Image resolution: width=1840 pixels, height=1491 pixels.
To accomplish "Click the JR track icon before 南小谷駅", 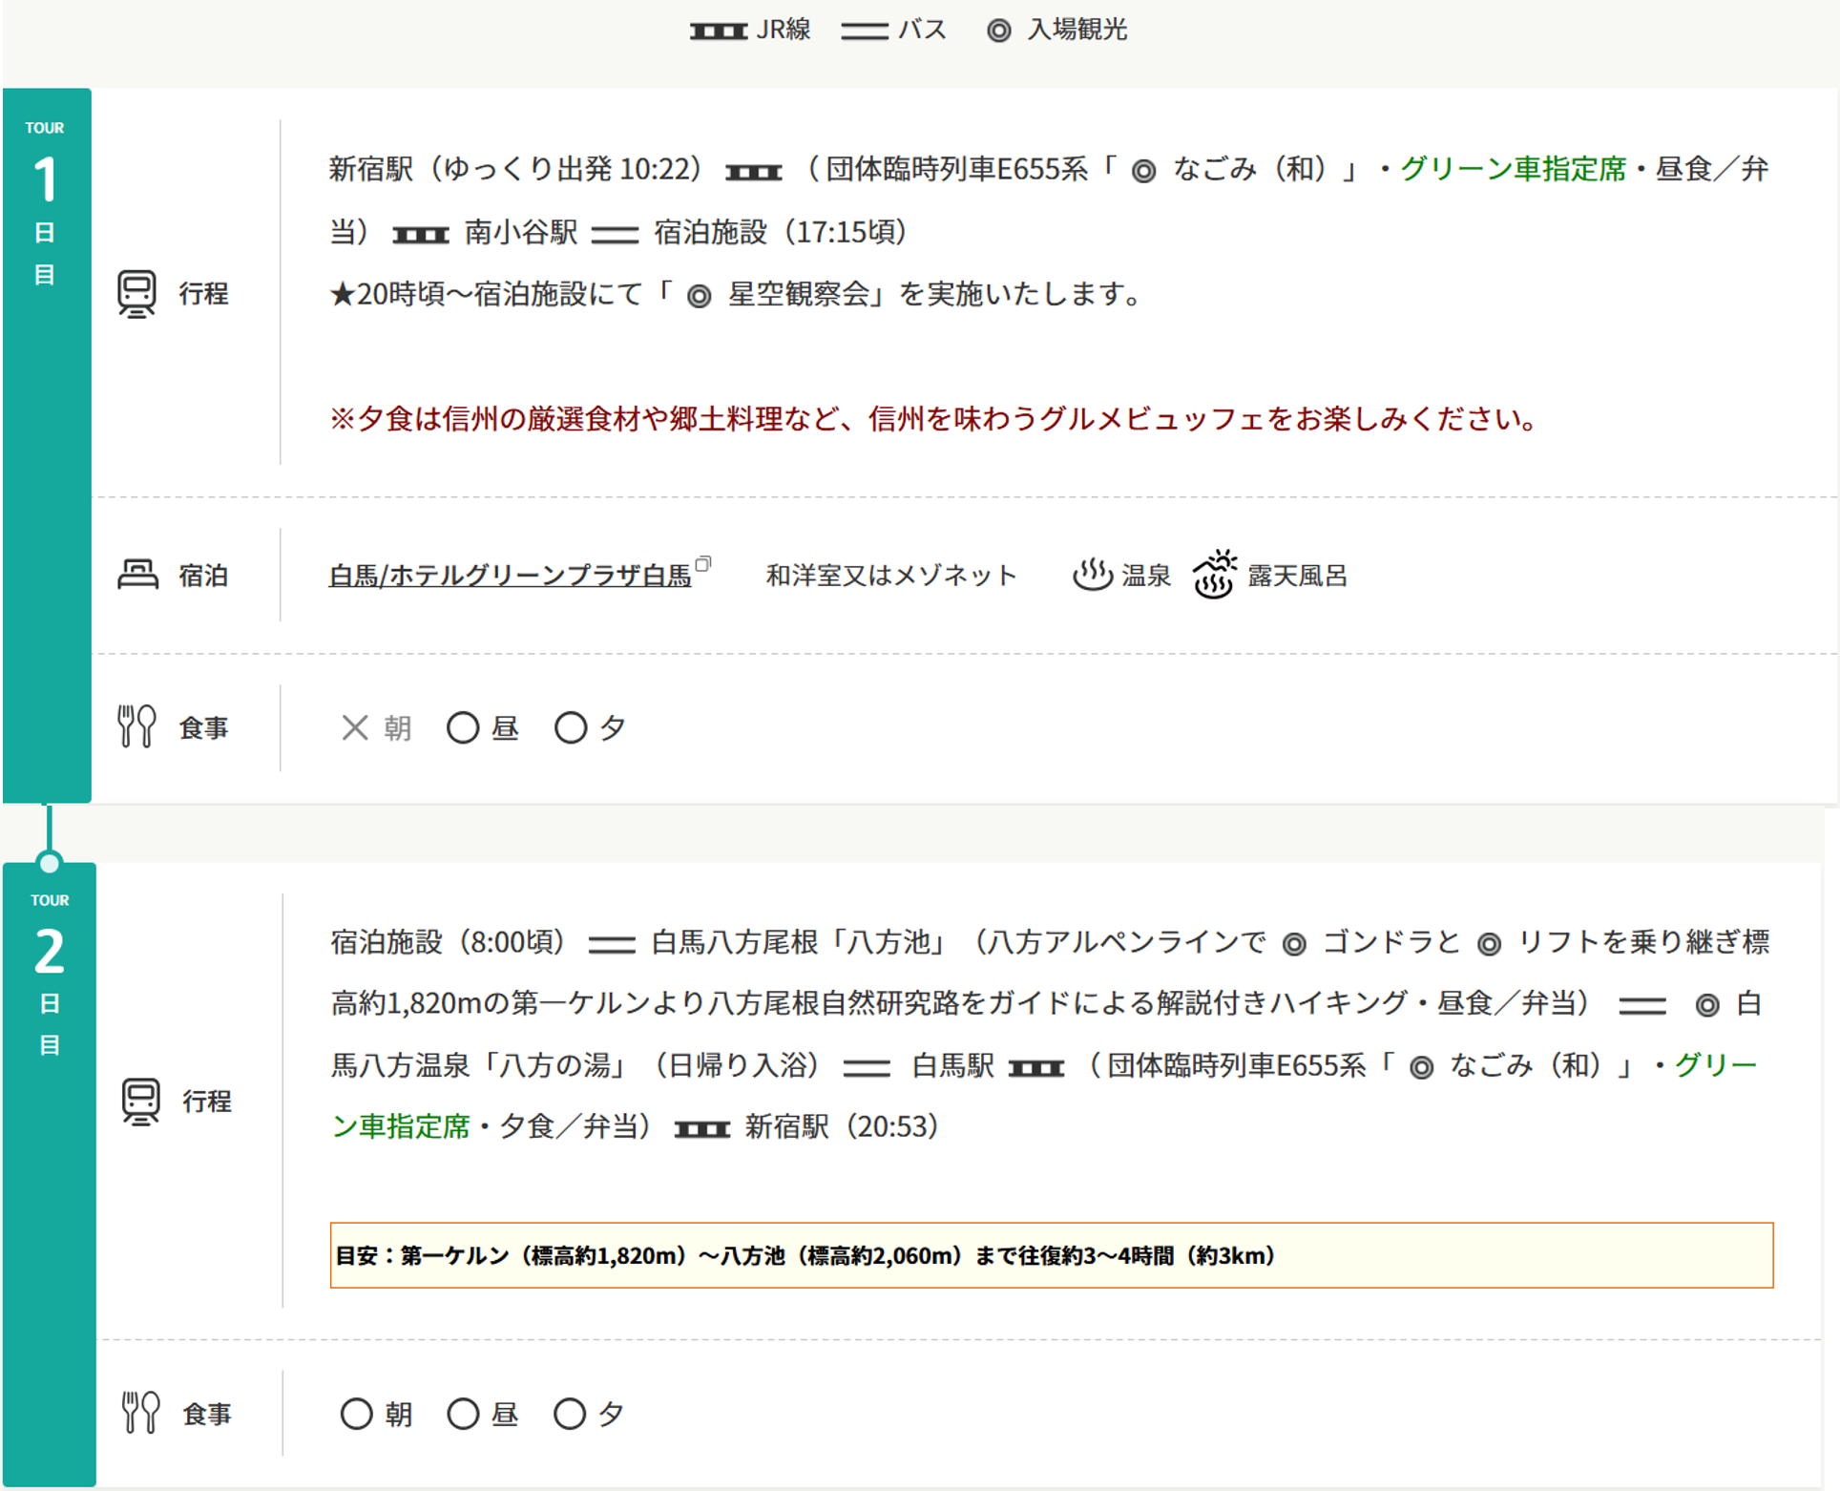I will click(x=421, y=235).
